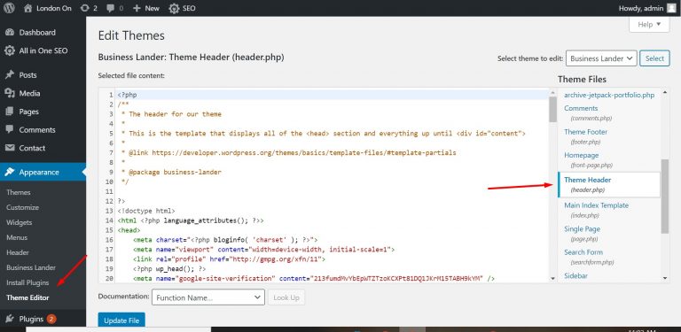681x332 pixels.
Task: Click the Plugins plug icon
Action: pyautogui.click(x=10, y=319)
